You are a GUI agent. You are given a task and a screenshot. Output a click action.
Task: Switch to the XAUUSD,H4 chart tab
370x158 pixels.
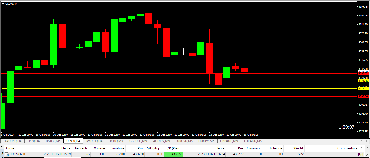pyautogui.click(x=13, y=141)
